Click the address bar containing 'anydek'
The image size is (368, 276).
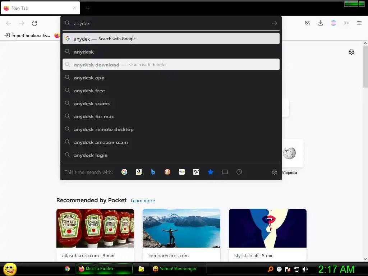point(171,23)
